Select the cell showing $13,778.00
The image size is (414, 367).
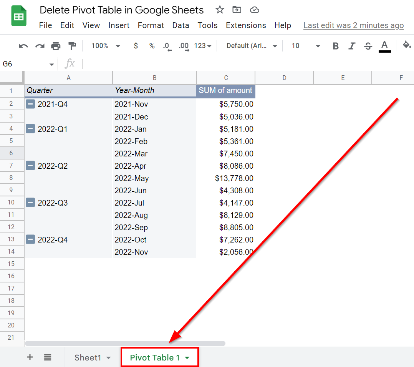[226, 178]
